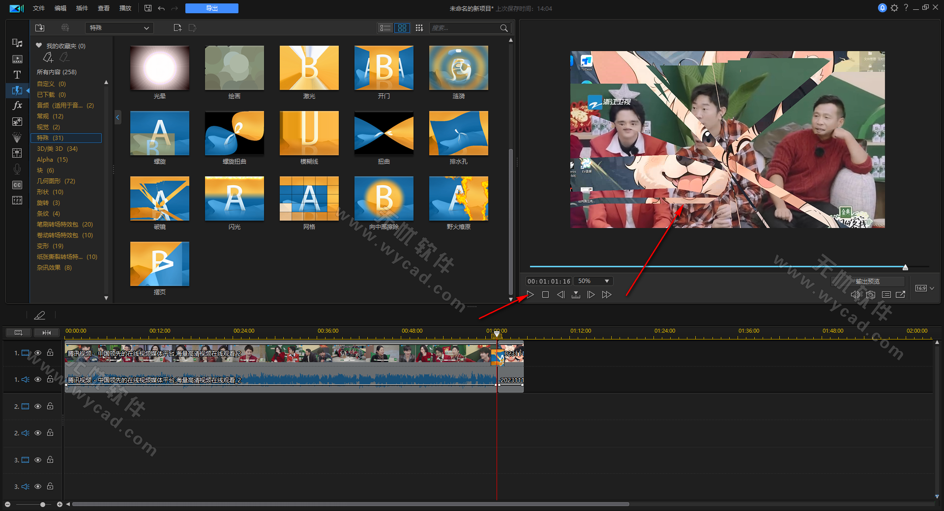Open the 特殊 category dropdown

click(119, 28)
